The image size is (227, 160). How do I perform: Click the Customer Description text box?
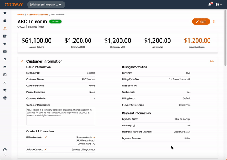click(61, 117)
